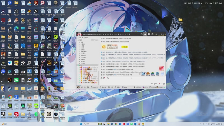Viewport: 224px width, 126px height.
Task: Open the Epic Games Launcher desktop shortcut
Action: tap(29, 64)
